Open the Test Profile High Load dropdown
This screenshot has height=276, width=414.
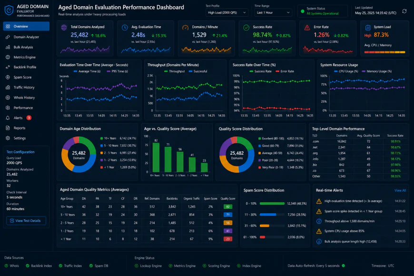pos(227,12)
